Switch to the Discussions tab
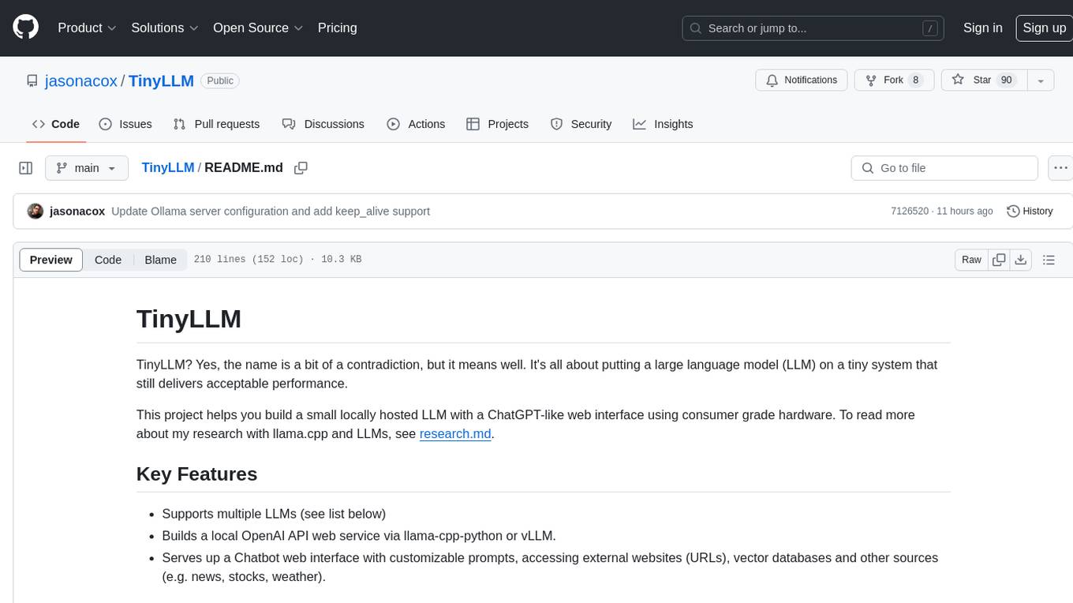This screenshot has width=1073, height=603. [323, 124]
